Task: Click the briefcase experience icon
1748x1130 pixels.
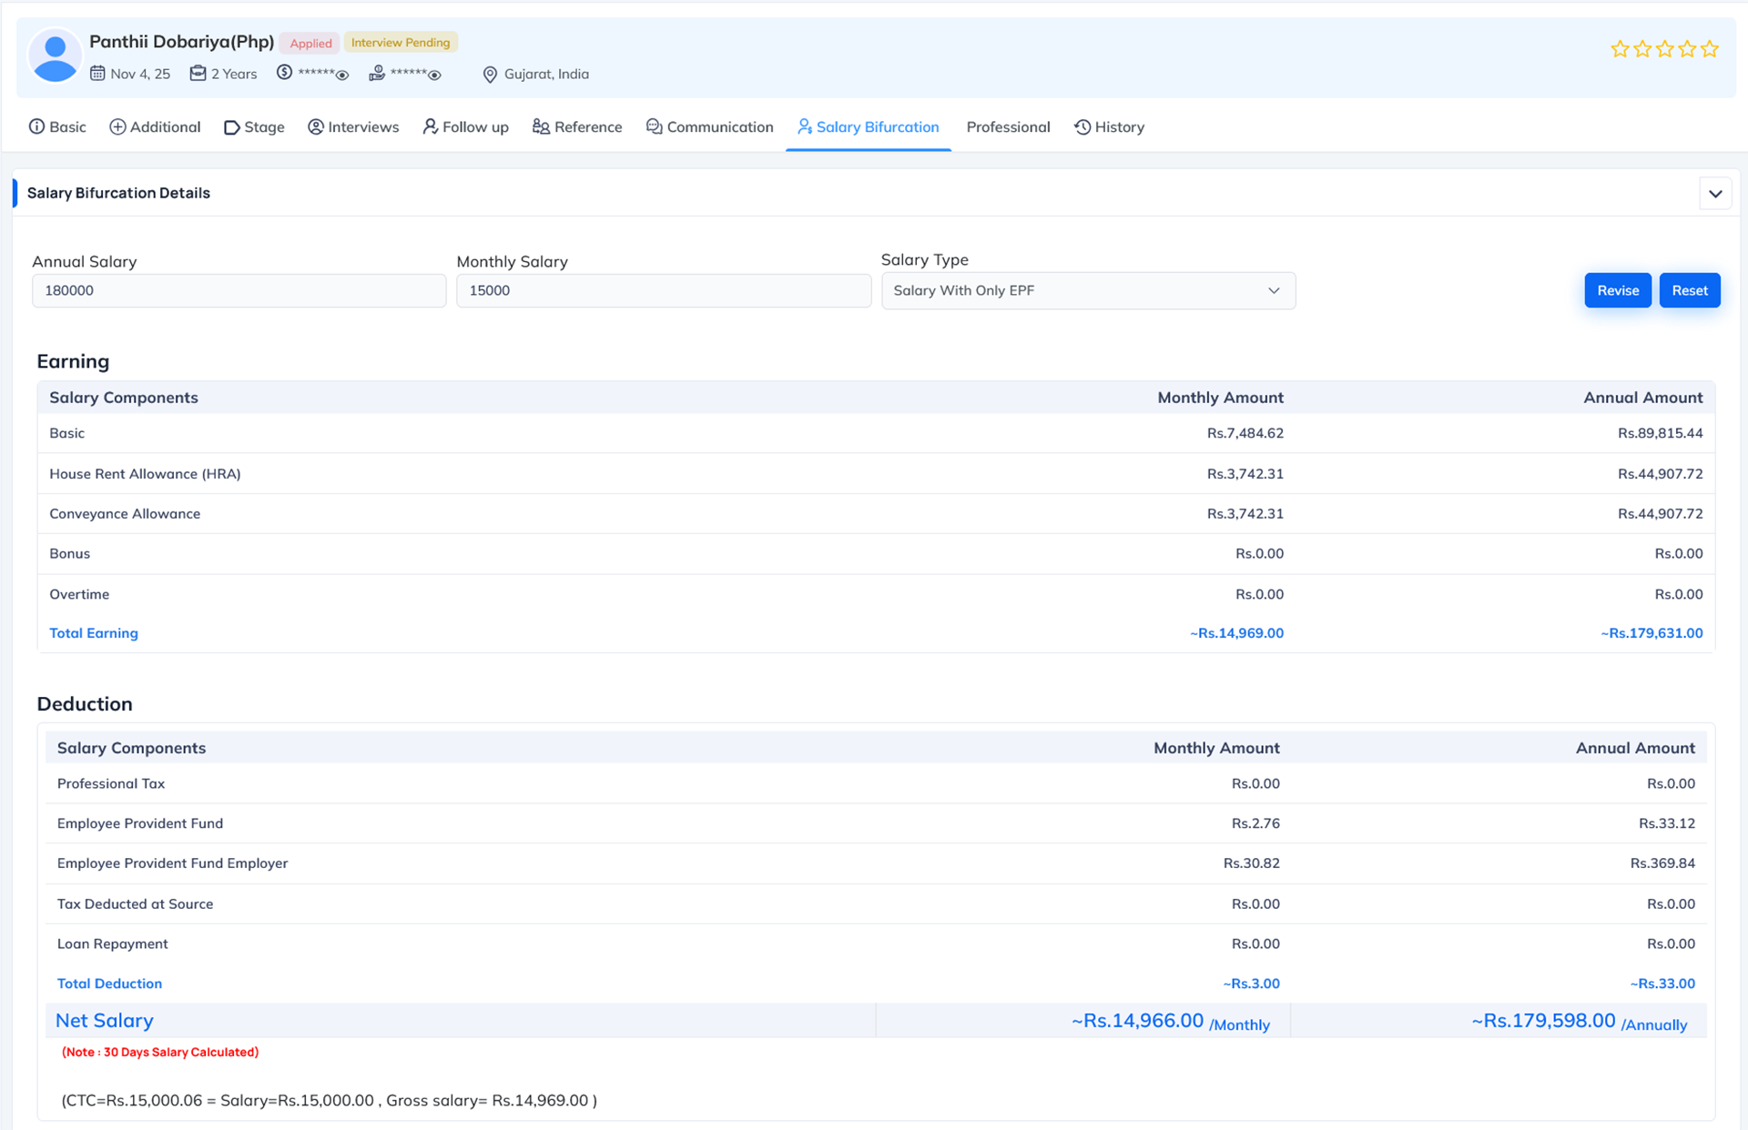Action: (198, 74)
